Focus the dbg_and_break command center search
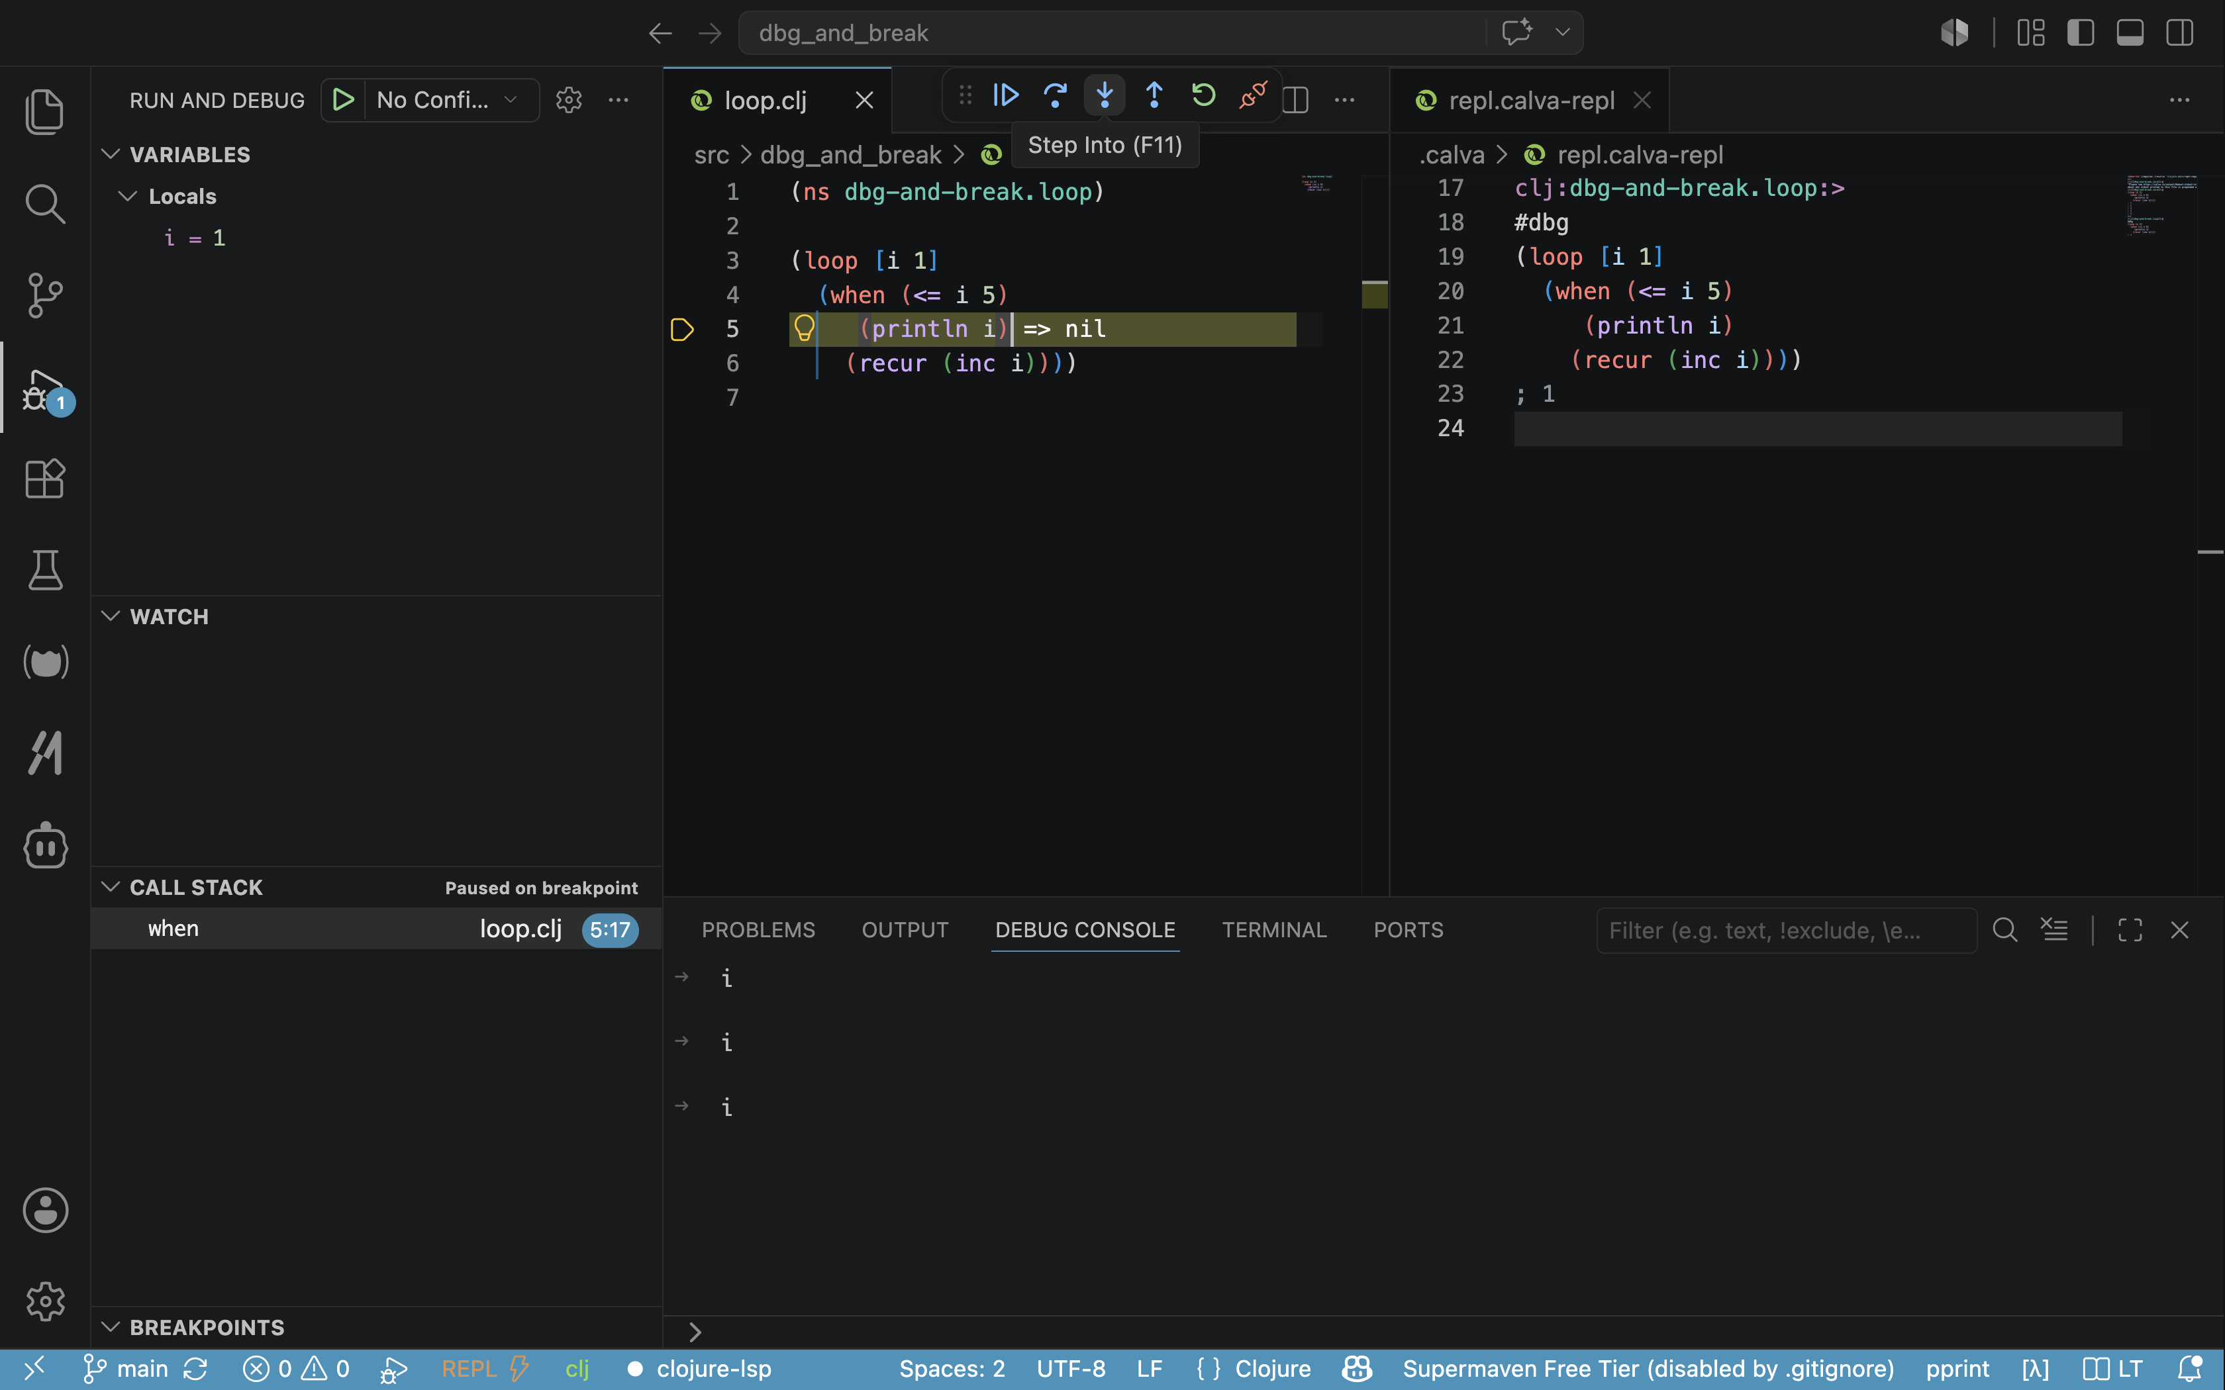This screenshot has width=2225, height=1390. tap(1112, 33)
